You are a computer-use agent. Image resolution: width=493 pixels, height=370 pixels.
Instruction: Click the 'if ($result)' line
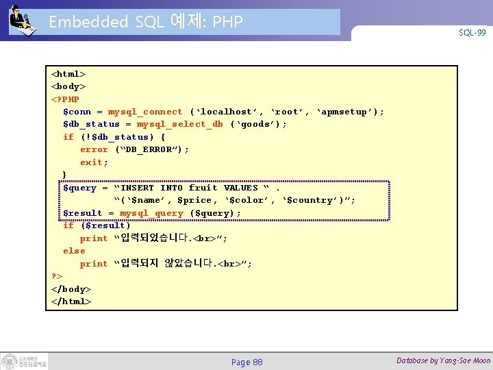click(x=97, y=225)
